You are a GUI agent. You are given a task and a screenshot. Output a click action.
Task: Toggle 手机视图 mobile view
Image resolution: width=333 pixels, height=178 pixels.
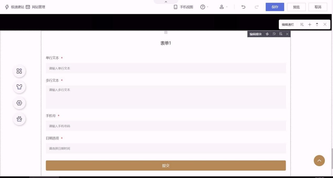183,7
